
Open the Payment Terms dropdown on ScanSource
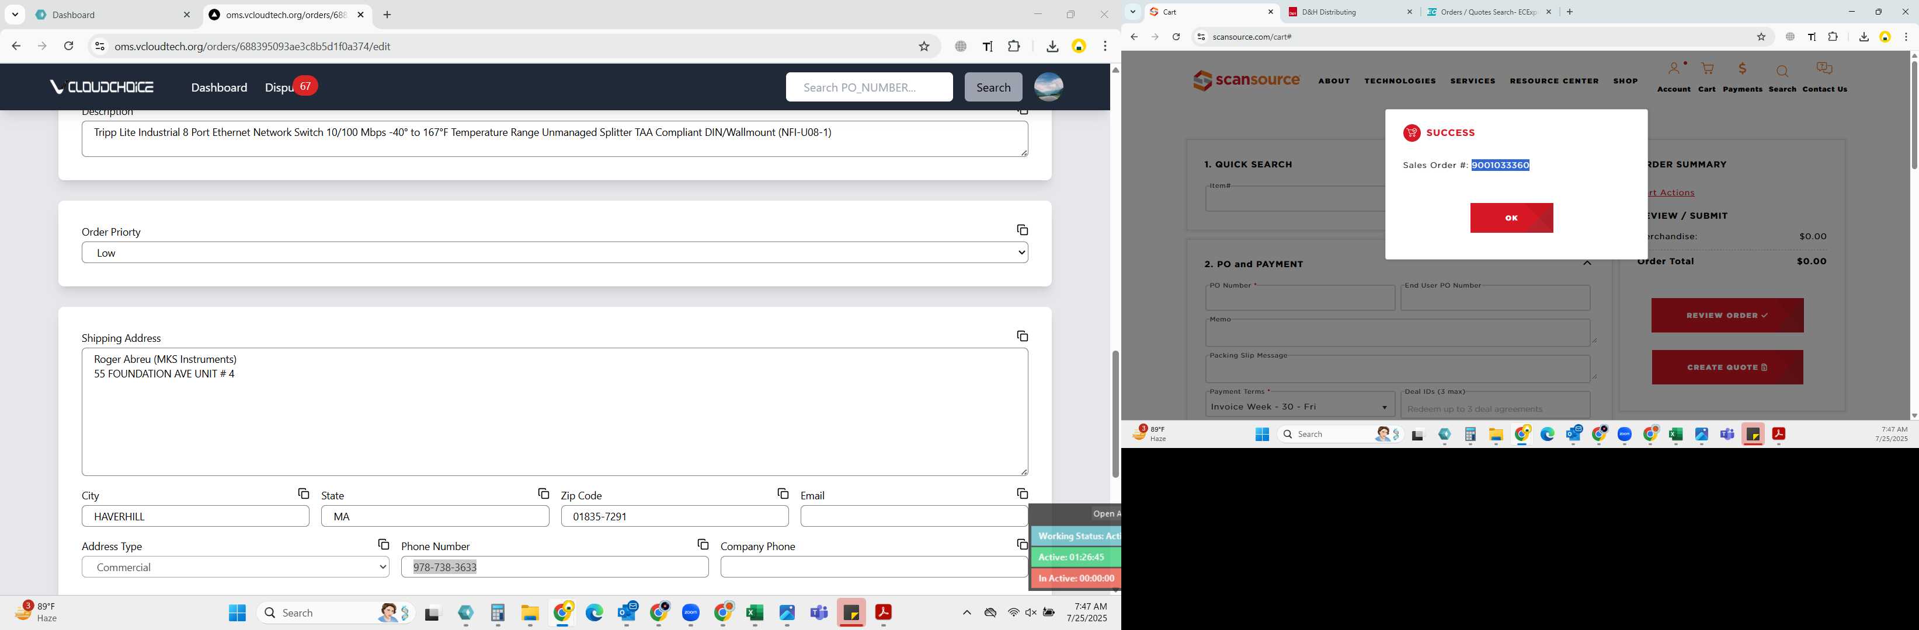pyautogui.click(x=1300, y=407)
